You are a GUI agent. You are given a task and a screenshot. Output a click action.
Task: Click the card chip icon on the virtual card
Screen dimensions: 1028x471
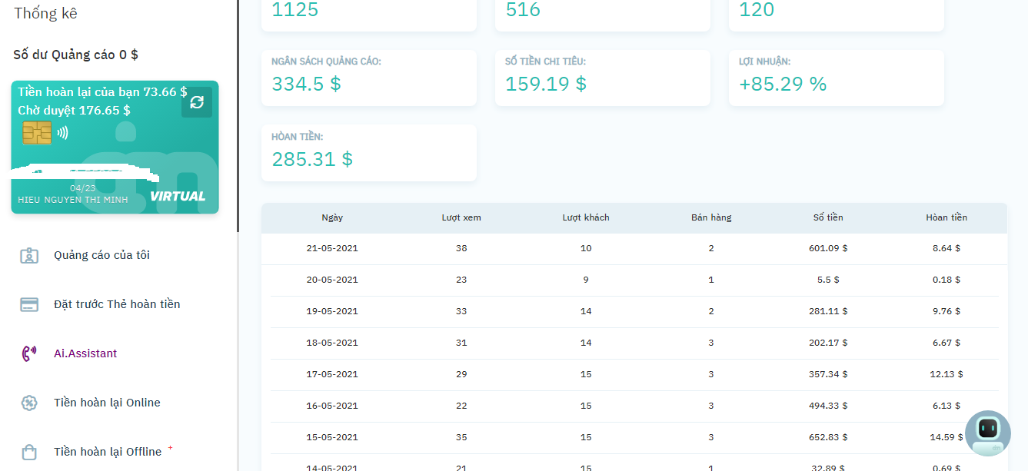[x=37, y=132]
